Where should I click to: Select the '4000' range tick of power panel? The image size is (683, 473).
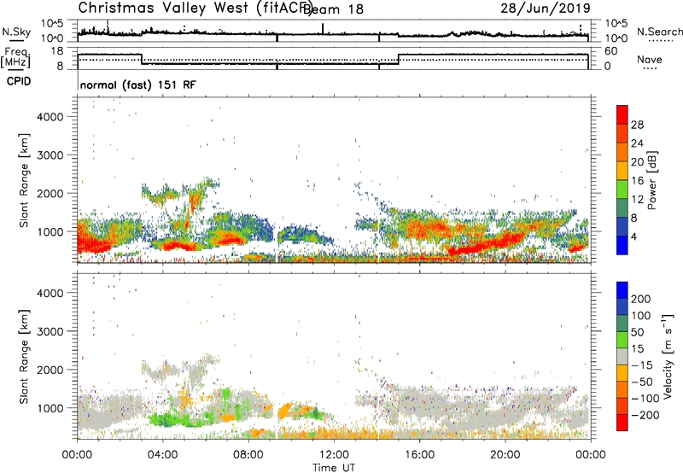[x=50, y=117]
